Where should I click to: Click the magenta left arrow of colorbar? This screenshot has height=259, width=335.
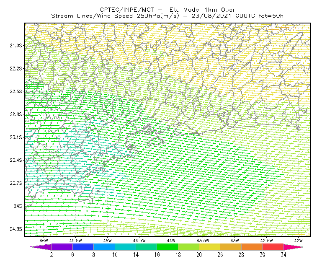coord(41,247)
